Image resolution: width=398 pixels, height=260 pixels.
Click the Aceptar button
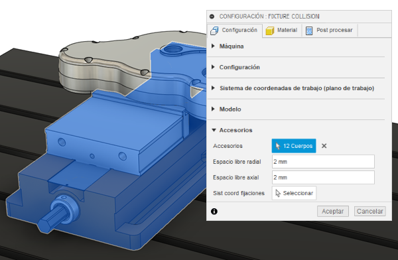point(333,211)
